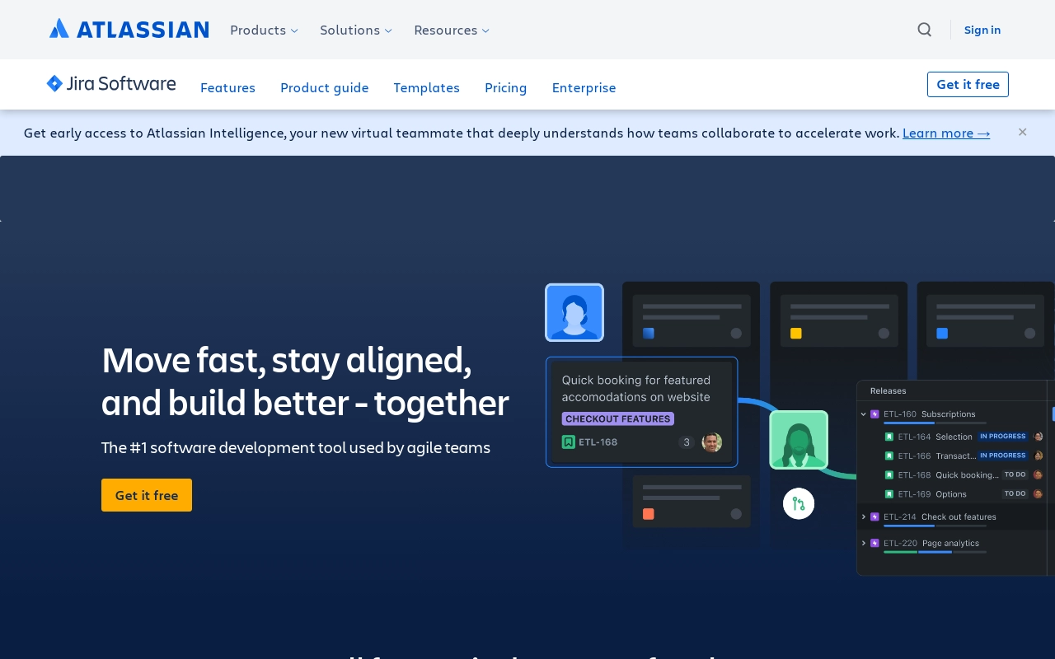Click the orange square on the lower board card
Image resolution: width=1055 pixels, height=659 pixels.
point(649,514)
